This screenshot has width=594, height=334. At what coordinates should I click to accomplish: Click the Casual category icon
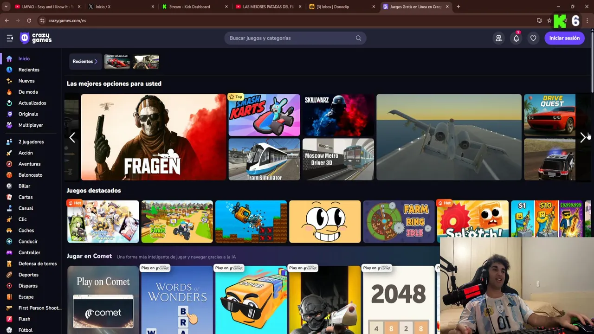click(9, 208)
